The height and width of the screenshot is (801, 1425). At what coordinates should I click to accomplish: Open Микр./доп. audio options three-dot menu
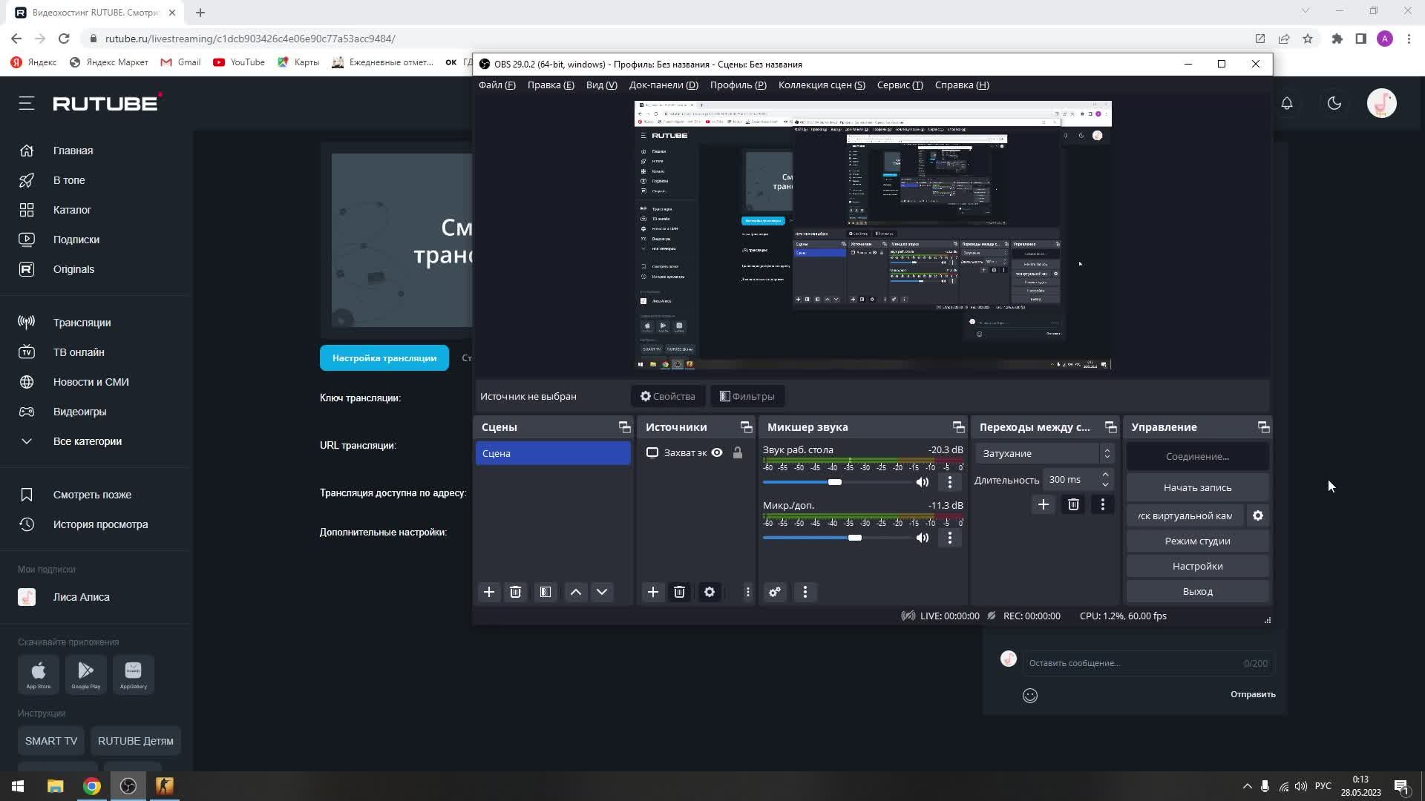tap(950, 538)
